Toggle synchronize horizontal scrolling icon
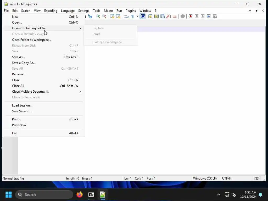The image size is (268, 201). tap(118, 16)
